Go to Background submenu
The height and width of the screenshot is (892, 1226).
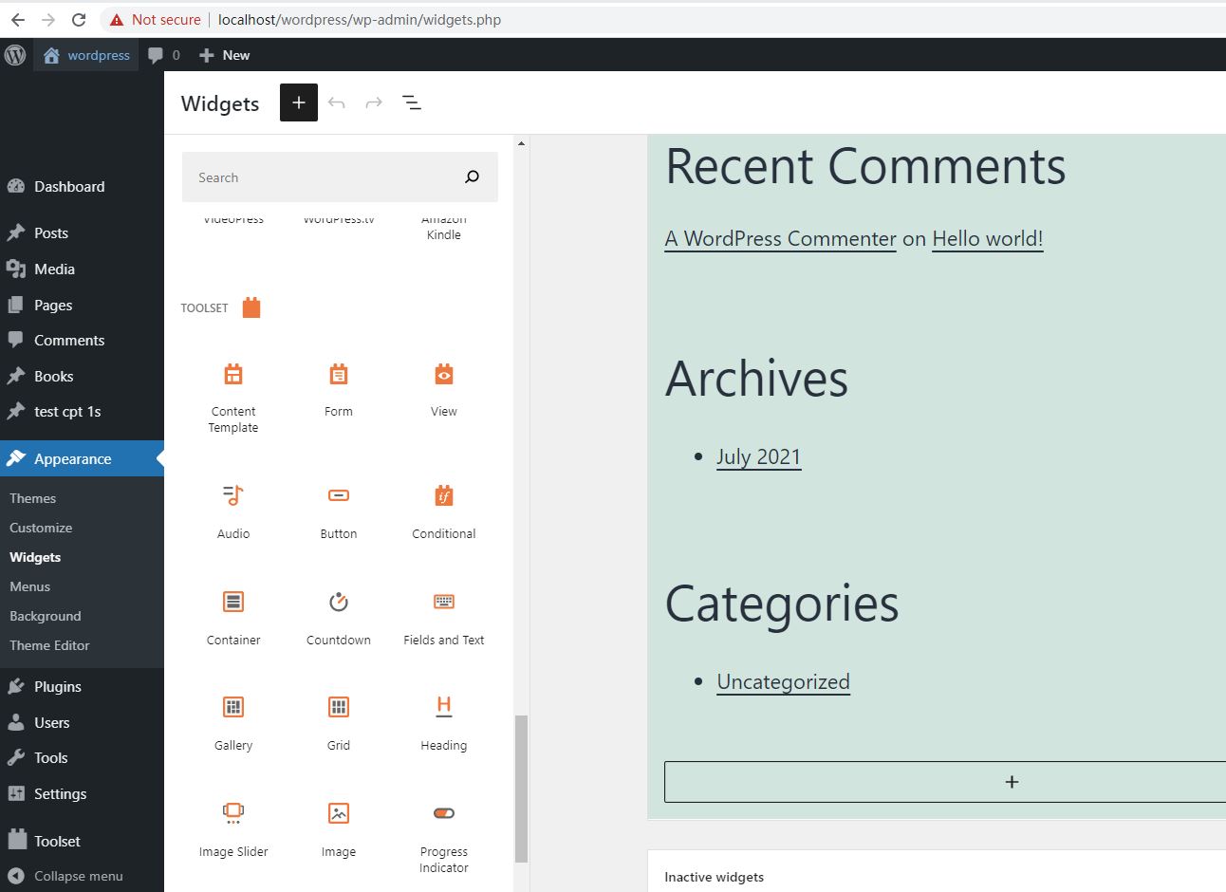46,616
